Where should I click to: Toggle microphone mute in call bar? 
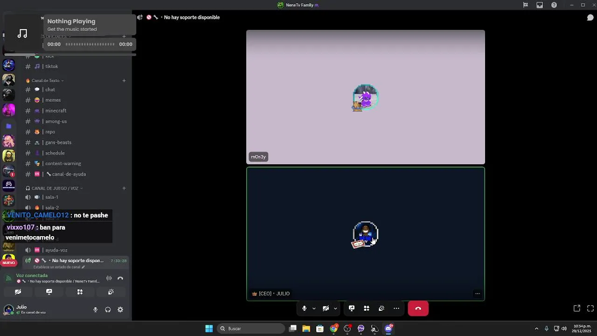(304, 308)
